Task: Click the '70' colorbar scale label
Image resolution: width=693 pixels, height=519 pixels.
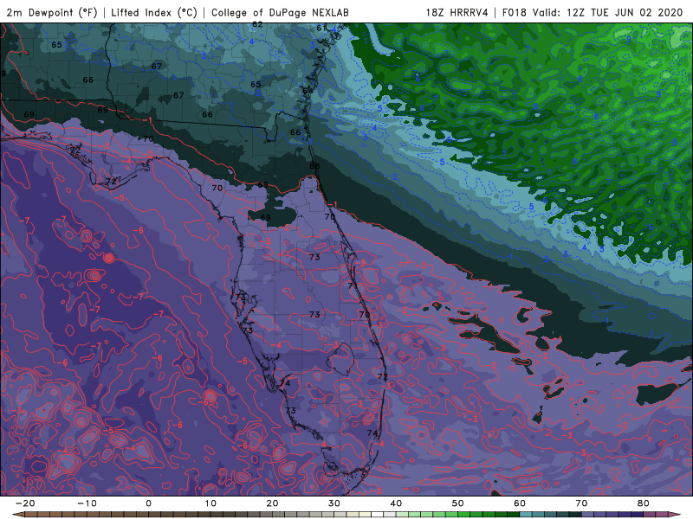Action: click(x=581, y=503)
